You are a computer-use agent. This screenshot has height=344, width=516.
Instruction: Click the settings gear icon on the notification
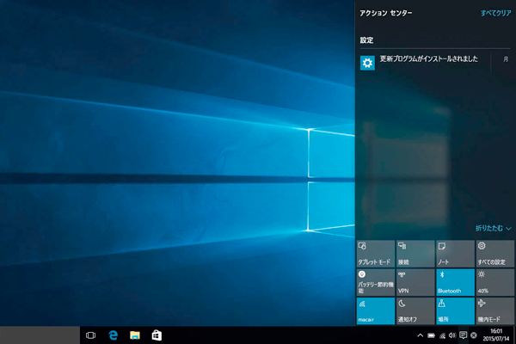pos(367,63)
